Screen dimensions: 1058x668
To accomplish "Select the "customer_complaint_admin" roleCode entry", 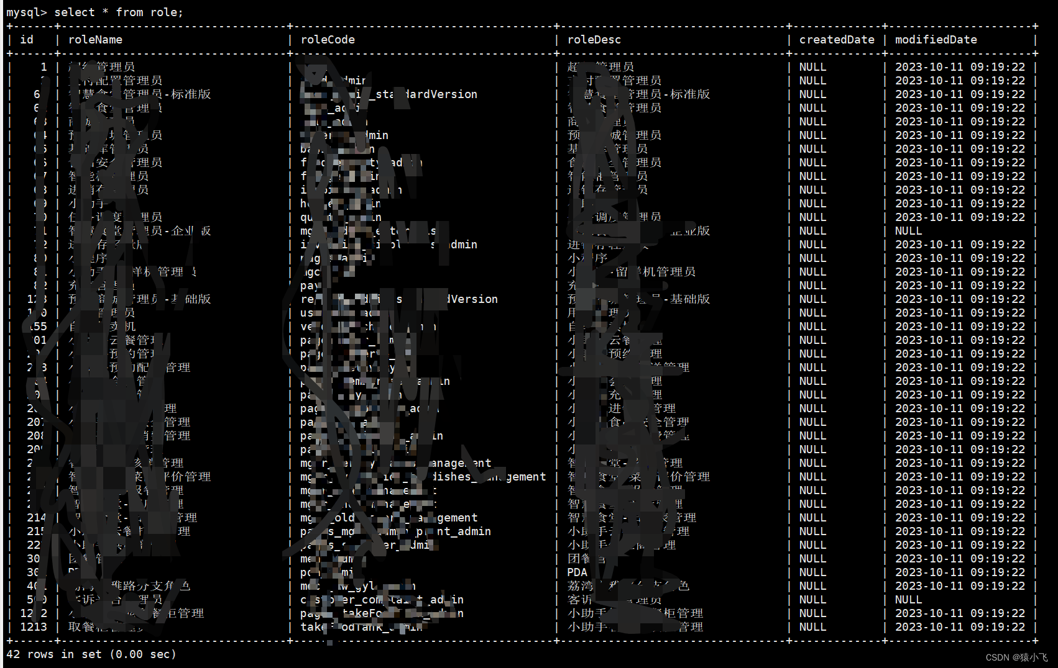I will (x=382, y=600).
